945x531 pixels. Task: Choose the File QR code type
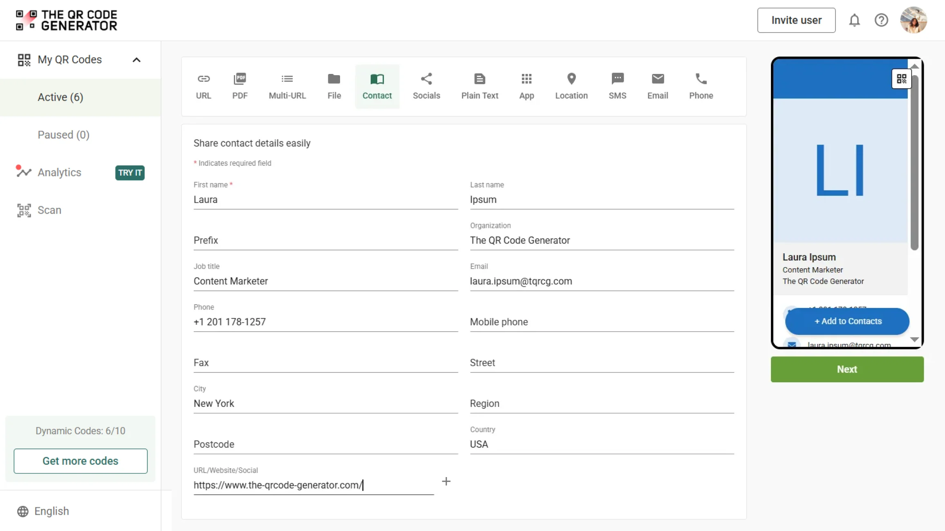tap(334, 86)
